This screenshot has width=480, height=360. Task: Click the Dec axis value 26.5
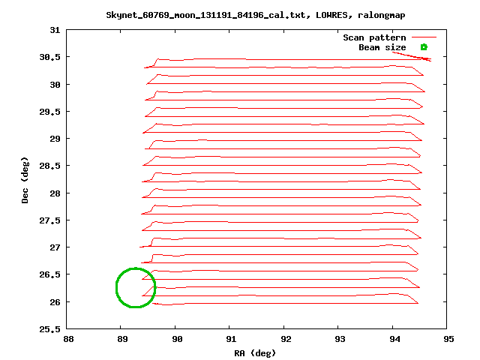point(50,274)
